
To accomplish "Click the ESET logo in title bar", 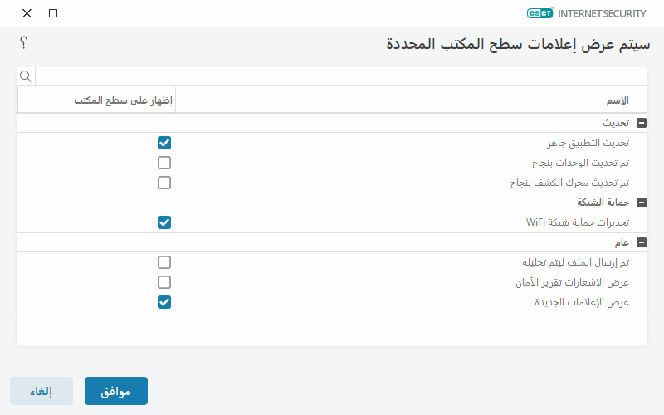I will (540, 13).
